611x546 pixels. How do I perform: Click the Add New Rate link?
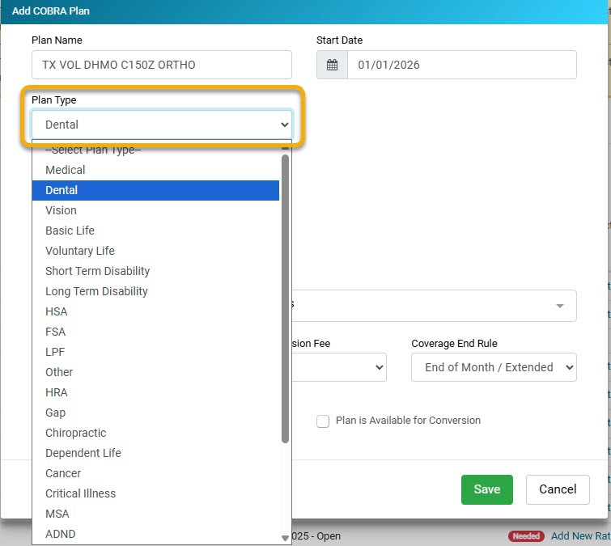coord(579,535)
